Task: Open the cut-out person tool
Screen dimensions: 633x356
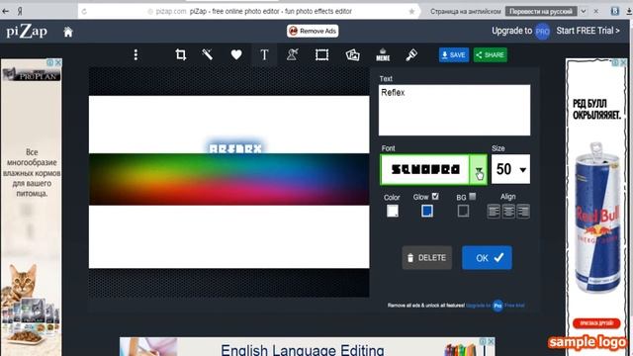Action: click(x=293, y=55)
